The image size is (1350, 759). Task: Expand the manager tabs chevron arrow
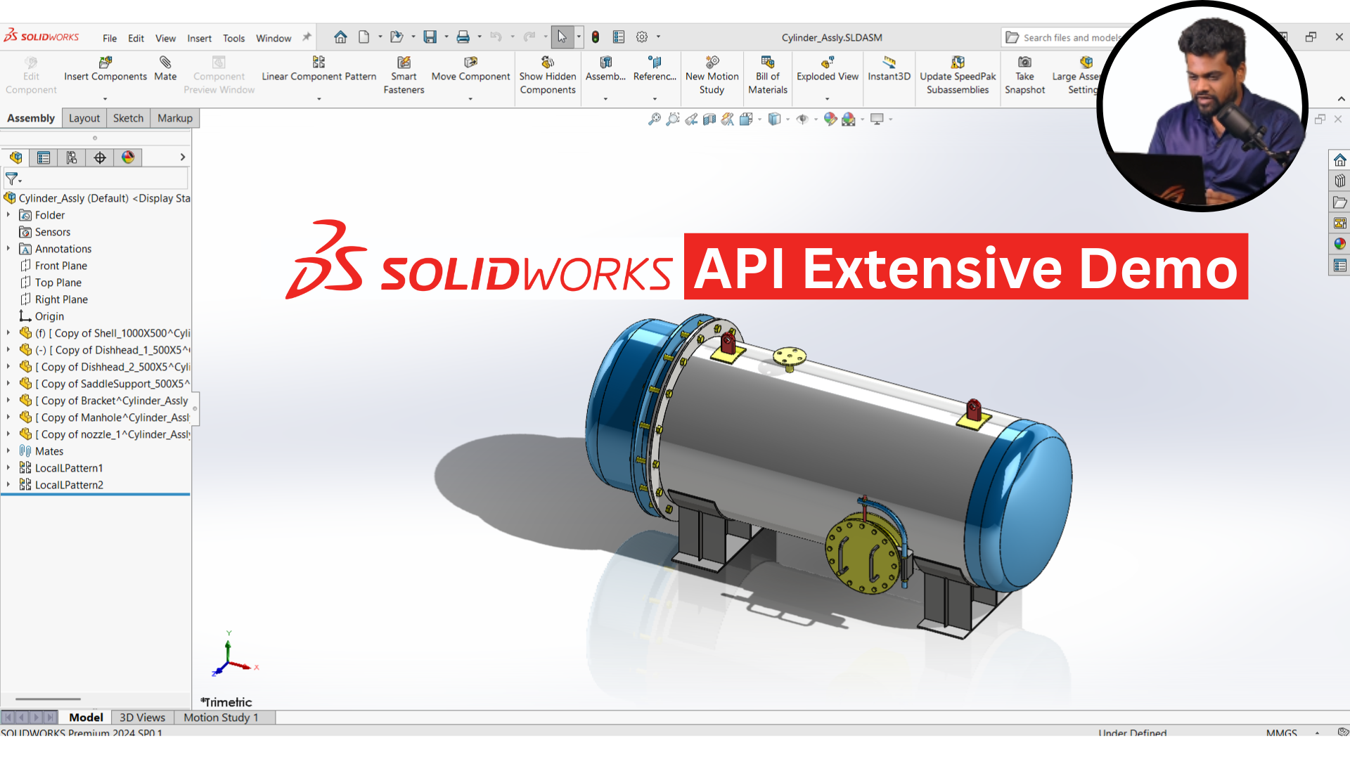pyautogui.click(x=183, y=157)
